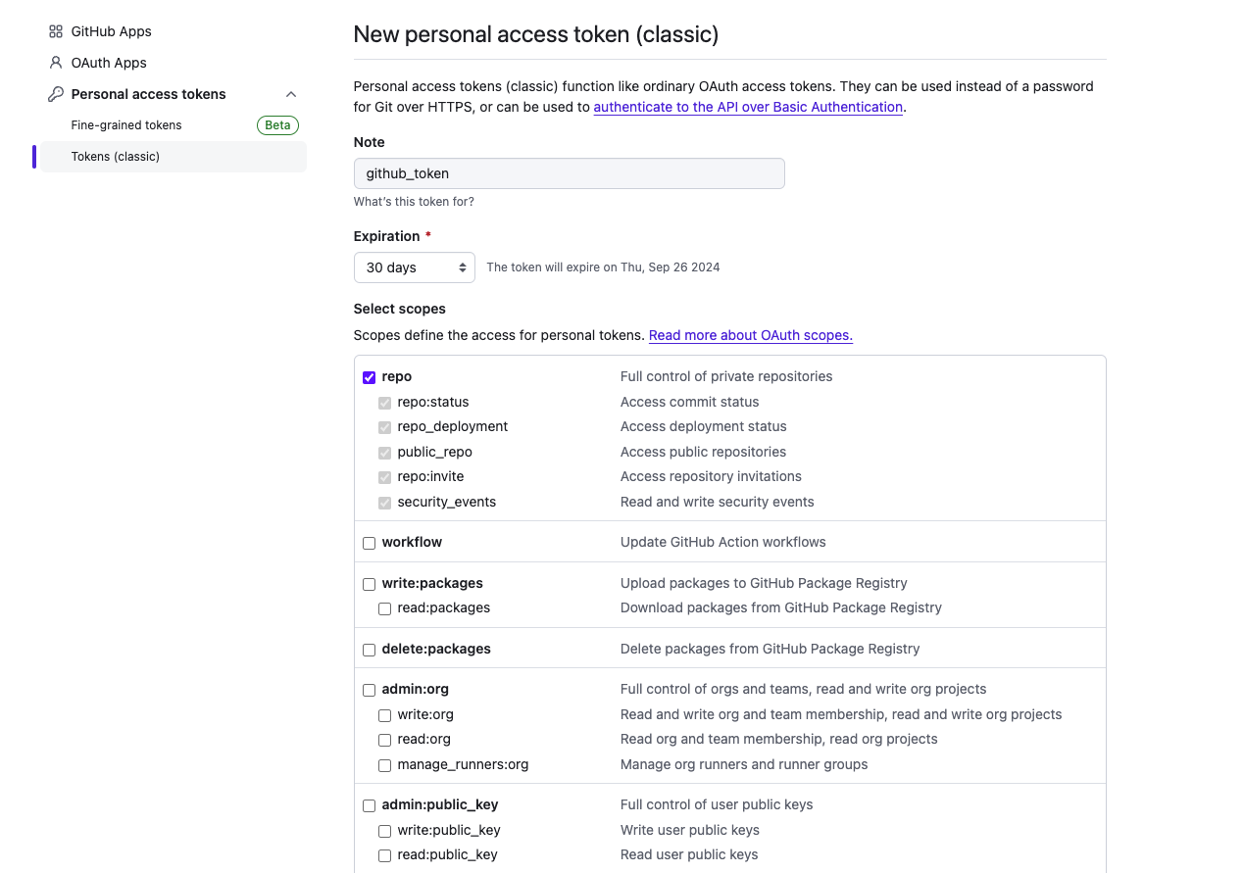
Task: Tick the read:packages checkbox
Action: (x=385, y=608)
